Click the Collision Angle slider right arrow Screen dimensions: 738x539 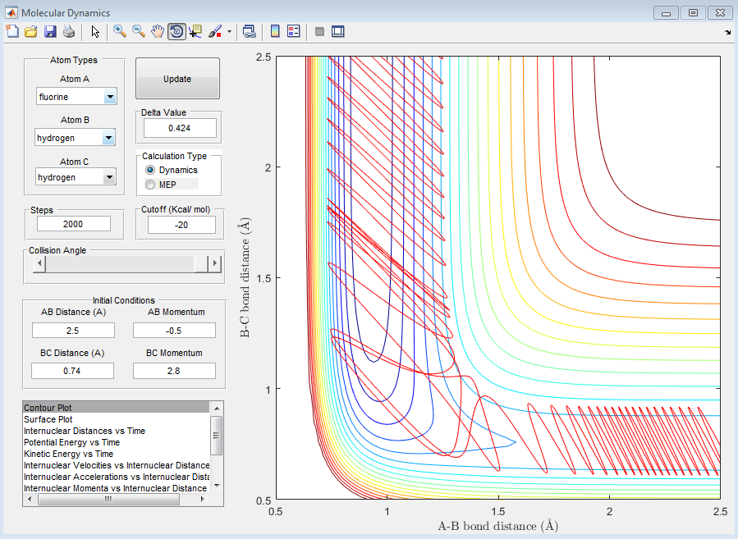pos(216,263)
